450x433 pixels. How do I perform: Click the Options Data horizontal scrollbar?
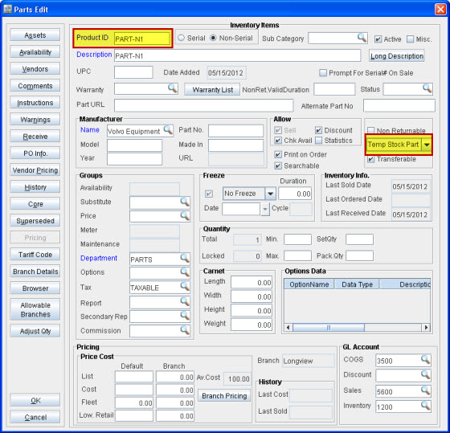(x=357, y=328)
